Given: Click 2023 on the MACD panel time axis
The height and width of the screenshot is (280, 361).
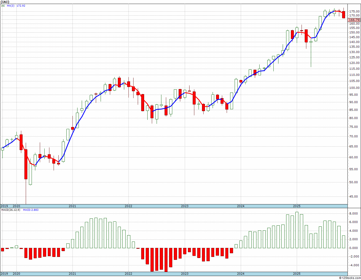Looking at the screenshot, I should click(185, 274).
